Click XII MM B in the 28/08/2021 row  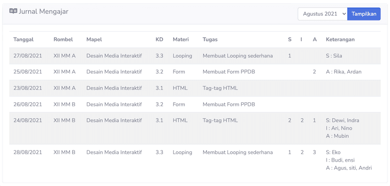click(x=64, y=152)
